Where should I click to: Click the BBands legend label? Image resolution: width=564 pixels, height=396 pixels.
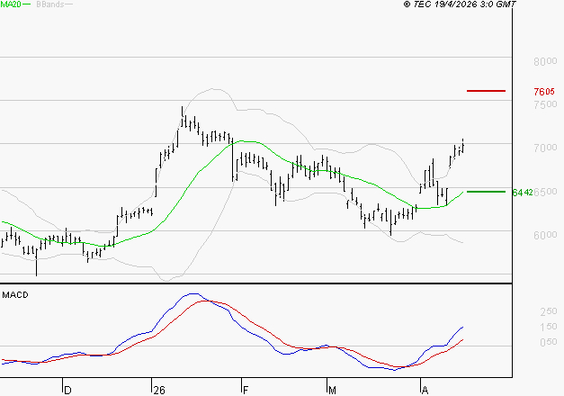[x=50, y=4]
